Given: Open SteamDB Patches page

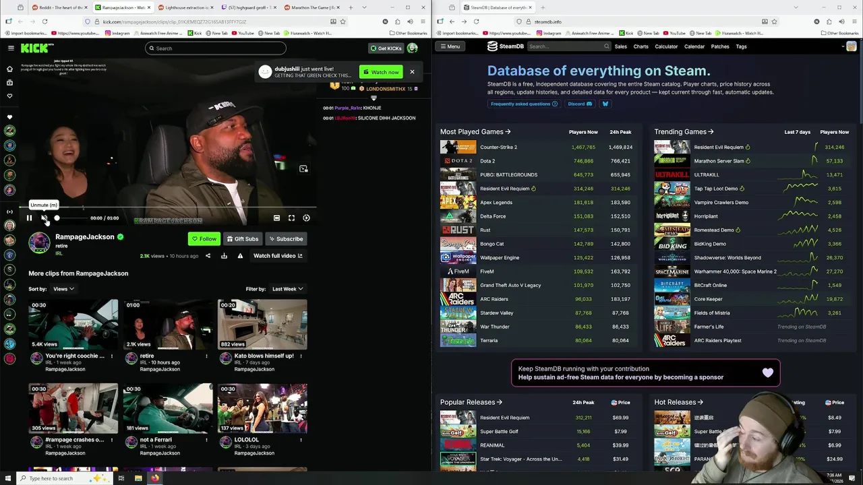Looking at the screenshot, I should point(720,46).
